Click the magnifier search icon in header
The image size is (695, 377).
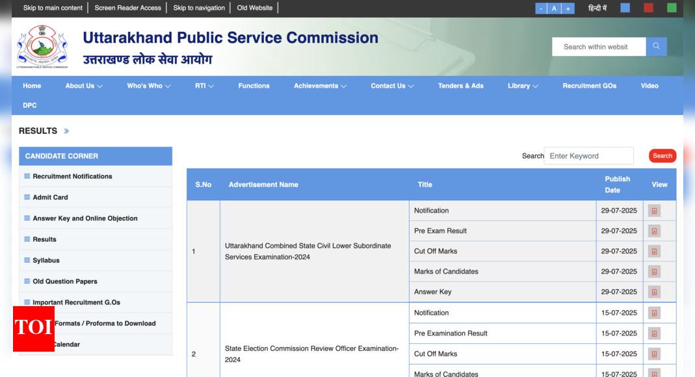[x=656, y=47]
